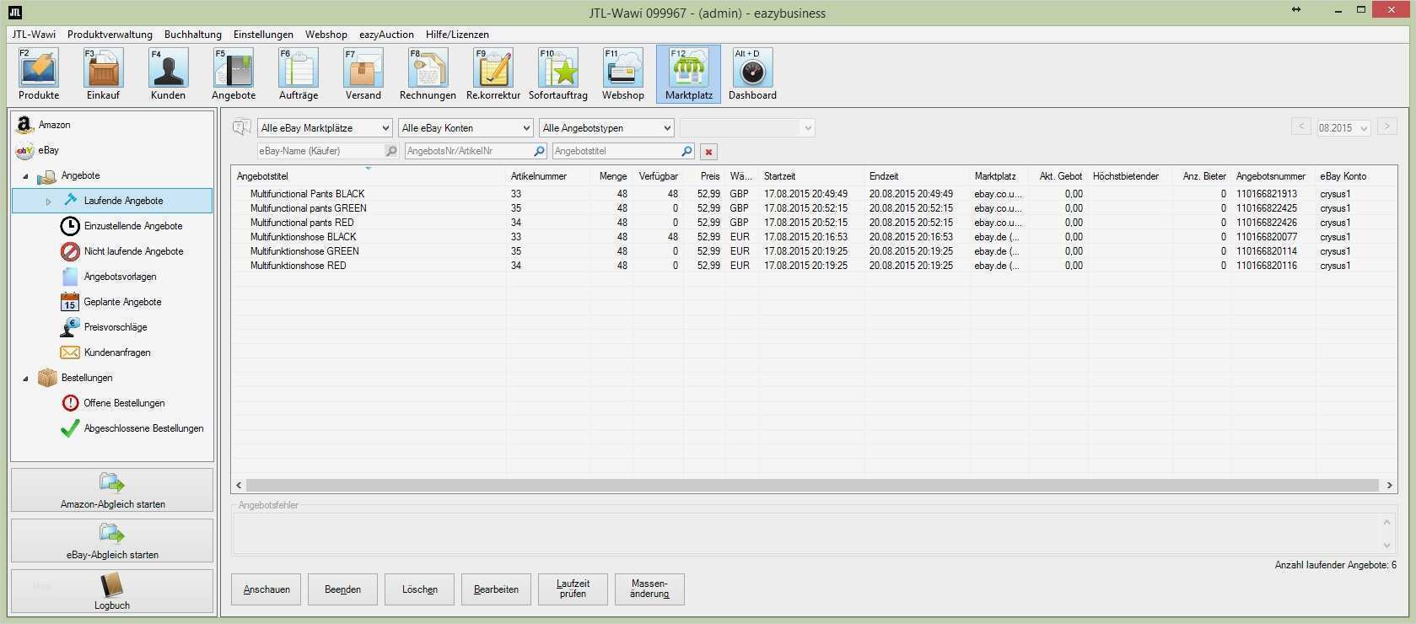1416x624 pixels.
Task: Go to the next month
Action: 1386,127
